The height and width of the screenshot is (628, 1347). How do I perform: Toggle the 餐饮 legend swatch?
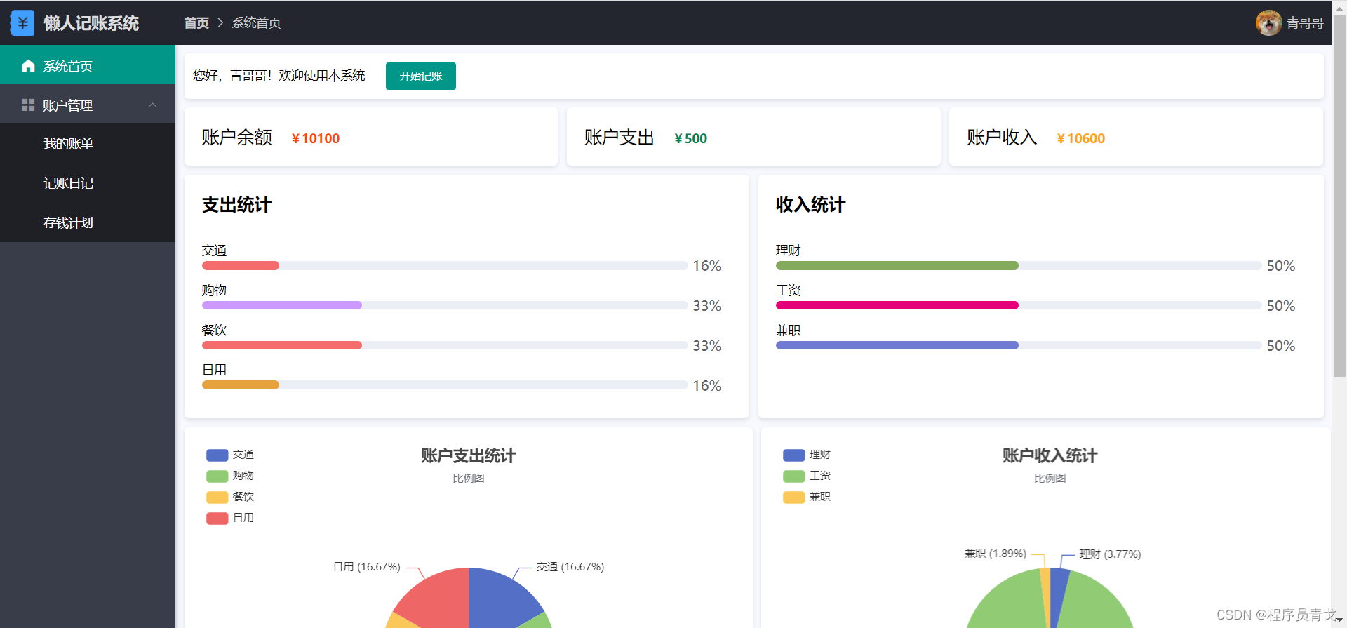217,497
